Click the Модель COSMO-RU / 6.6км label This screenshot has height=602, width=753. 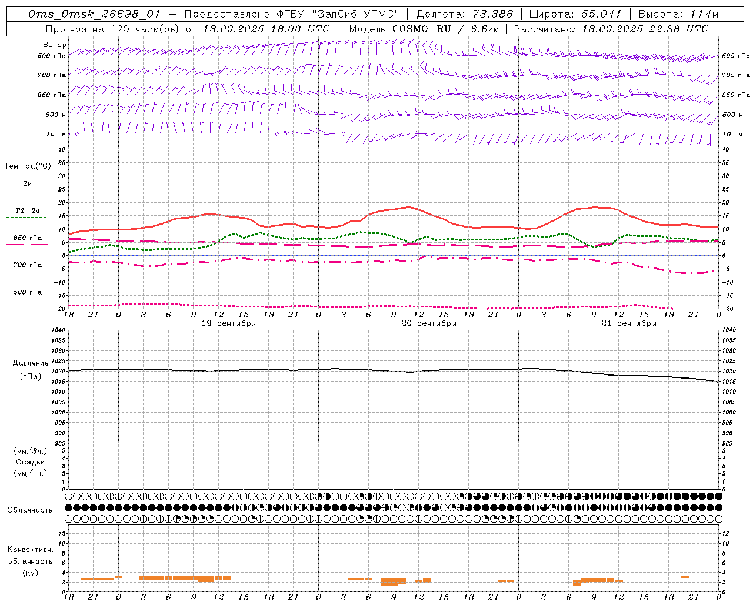point(424,29)
